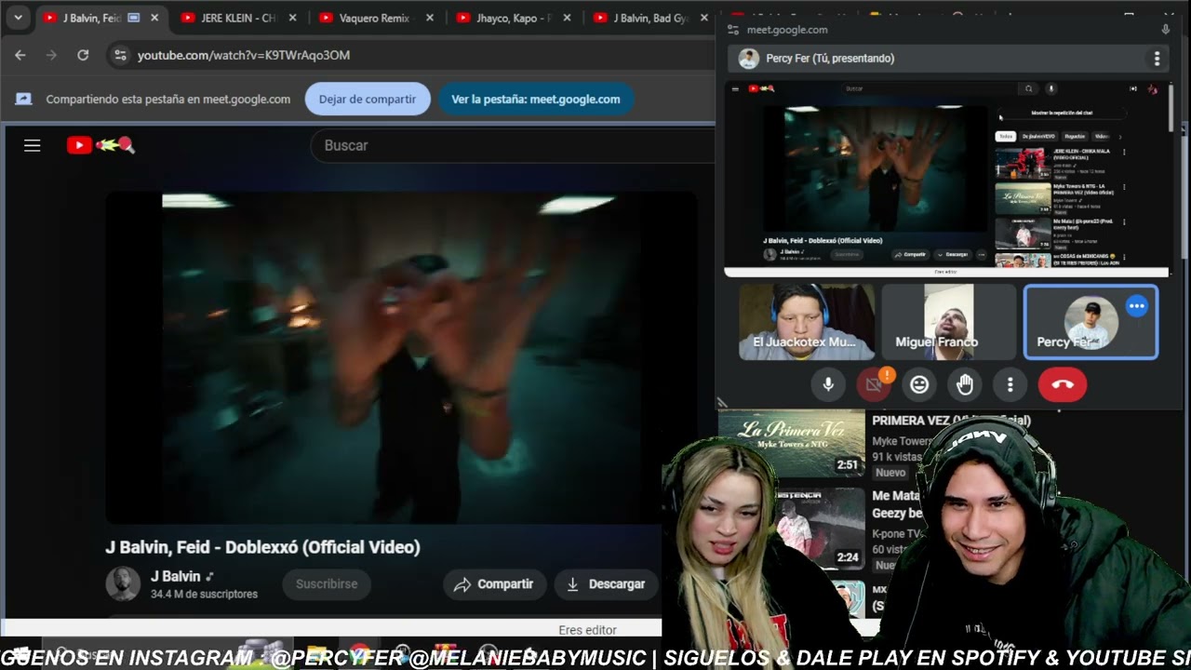Open blue options dots on Percy Fer tile
This screenshot has width=1191, height=670.
1136,306
